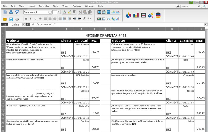This screenshot has width=209, height=132.
Task: Click the decrease indent arrow icon
Action: (x=74, y=18)
